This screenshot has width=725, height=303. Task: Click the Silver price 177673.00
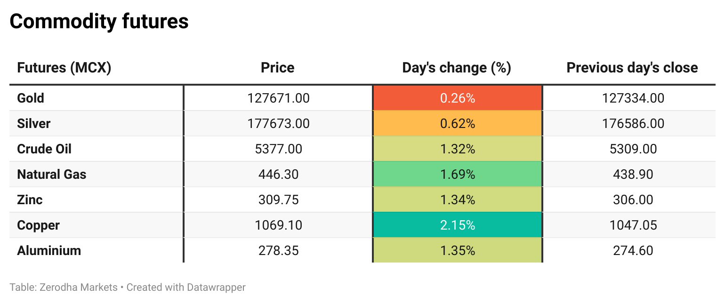(278, 124)
